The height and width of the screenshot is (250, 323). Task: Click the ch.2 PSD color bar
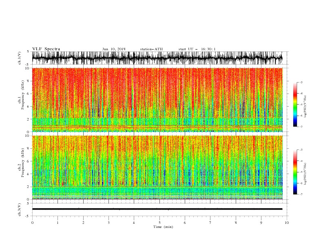295,172
